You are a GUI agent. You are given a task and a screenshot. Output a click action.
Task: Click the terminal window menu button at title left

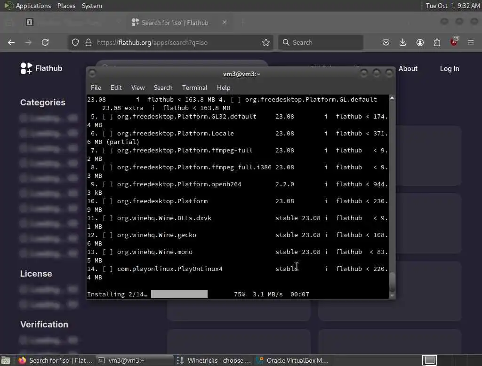pyautogui.click(x=92, y=73)
